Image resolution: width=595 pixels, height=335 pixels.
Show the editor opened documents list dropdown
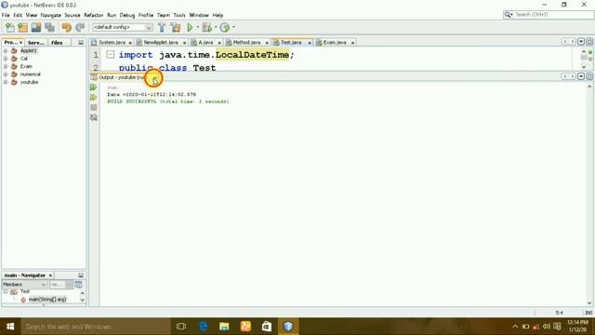click(581, 41)
